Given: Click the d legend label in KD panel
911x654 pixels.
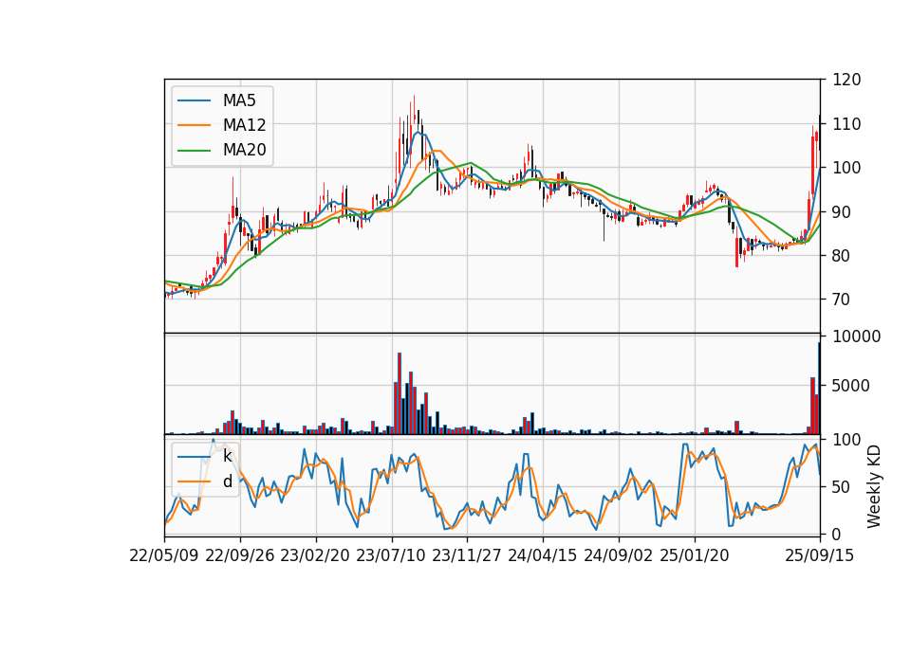Looking at the screenshot, I should pos(227,481).
